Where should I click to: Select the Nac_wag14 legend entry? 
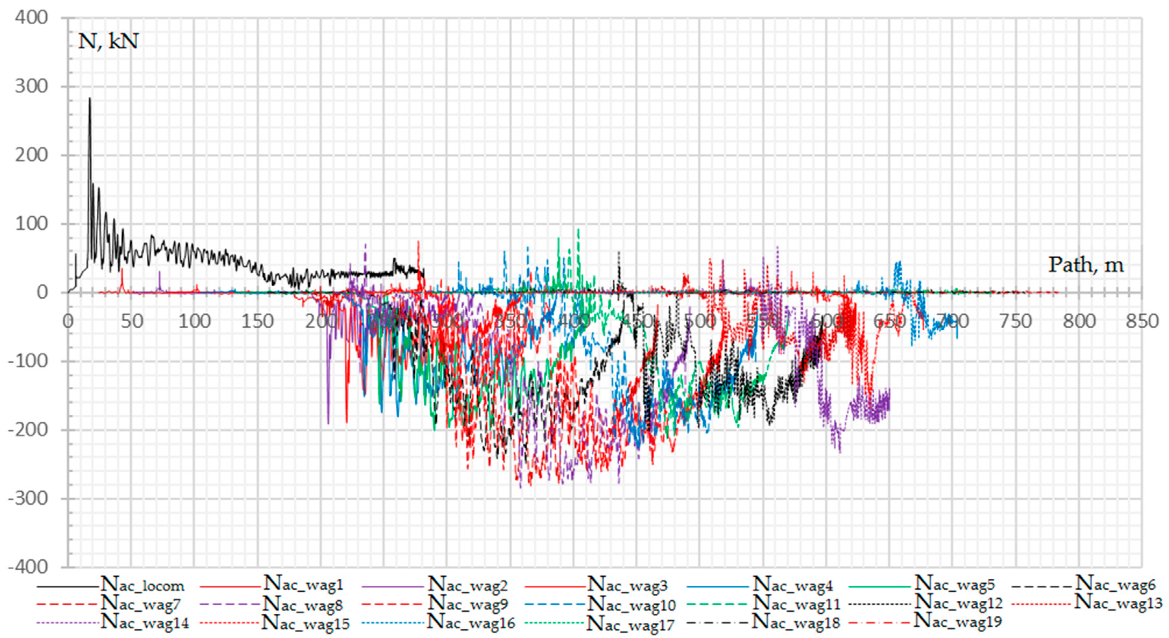144,622
